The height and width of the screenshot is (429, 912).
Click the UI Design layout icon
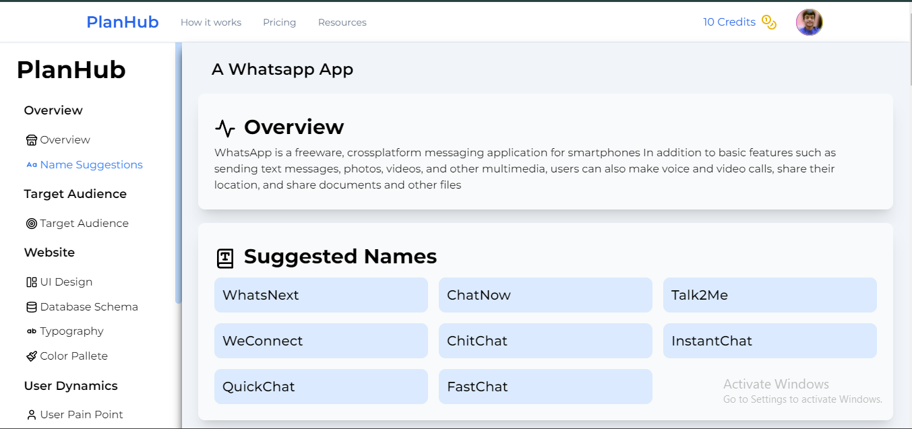pyautogui.click(x=32, y=282)
